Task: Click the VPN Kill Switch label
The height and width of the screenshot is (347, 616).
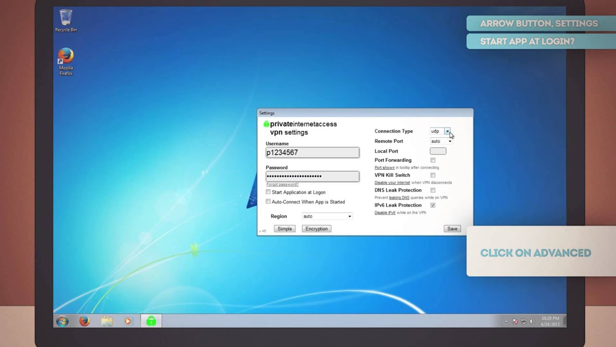Action: (392, 175)
